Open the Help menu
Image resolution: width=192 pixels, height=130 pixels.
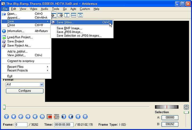pyautogui.click(x=97, y=9)
